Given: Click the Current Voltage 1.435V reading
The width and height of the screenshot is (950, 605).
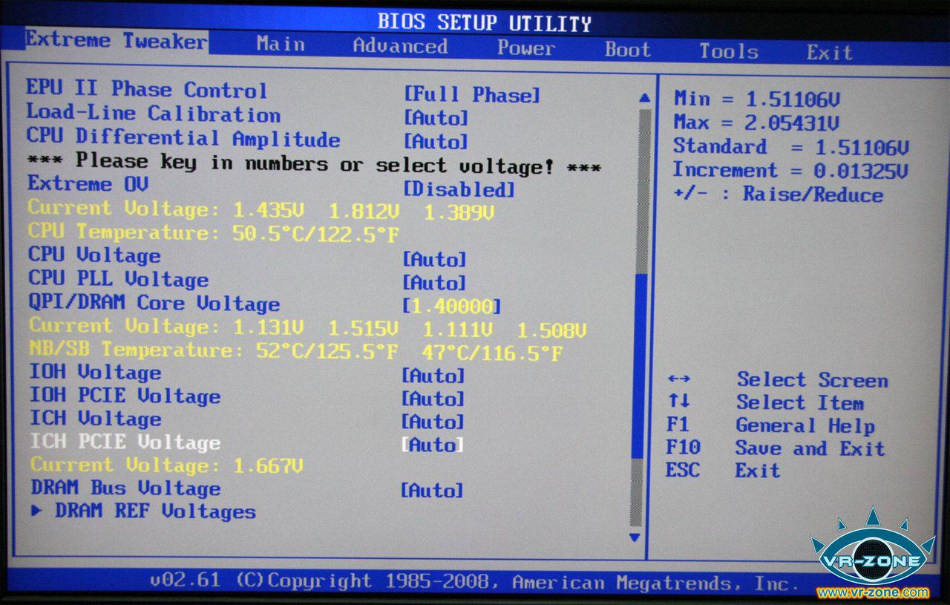Looking at the screenshot, I should pyautogui.click(x=261, y=210).
